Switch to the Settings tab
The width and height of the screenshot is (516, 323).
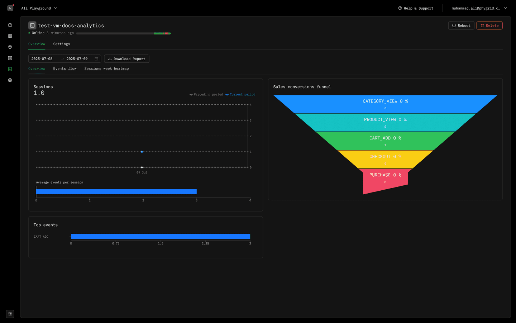coord(61,44)
